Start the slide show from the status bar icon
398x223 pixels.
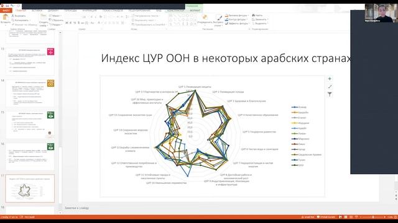point(356,217)
